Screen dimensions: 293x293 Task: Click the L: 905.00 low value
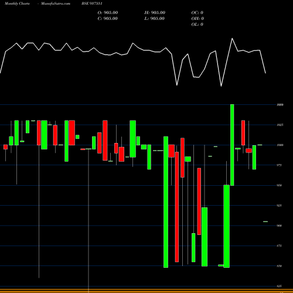[154, 19]
